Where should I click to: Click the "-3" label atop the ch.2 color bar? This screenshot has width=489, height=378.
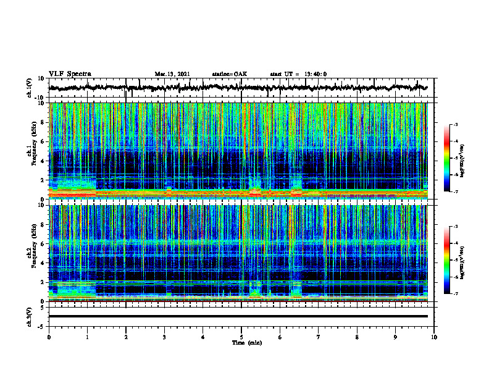[456, 227]
